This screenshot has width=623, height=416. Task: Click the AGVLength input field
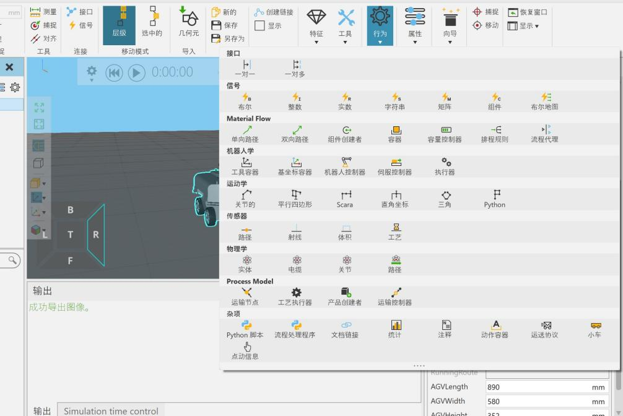[536, 387]
